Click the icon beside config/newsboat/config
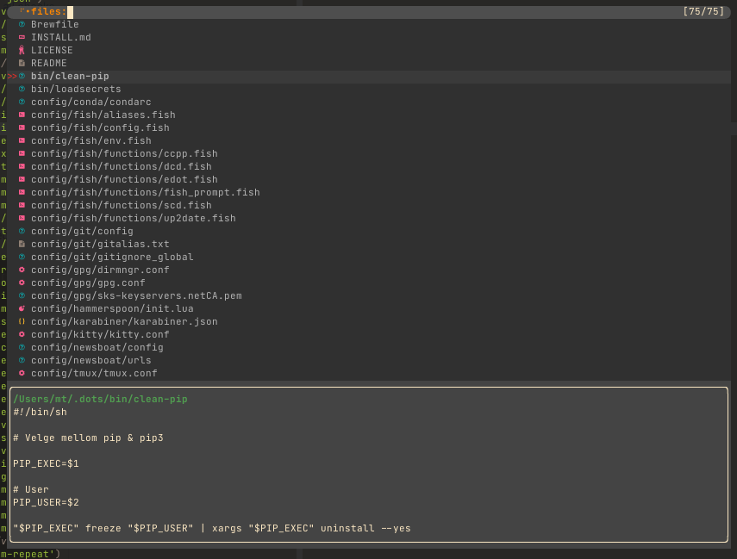The width and height of the screenshot is (737, 559). pyautogui.click(x=22, y=347)
